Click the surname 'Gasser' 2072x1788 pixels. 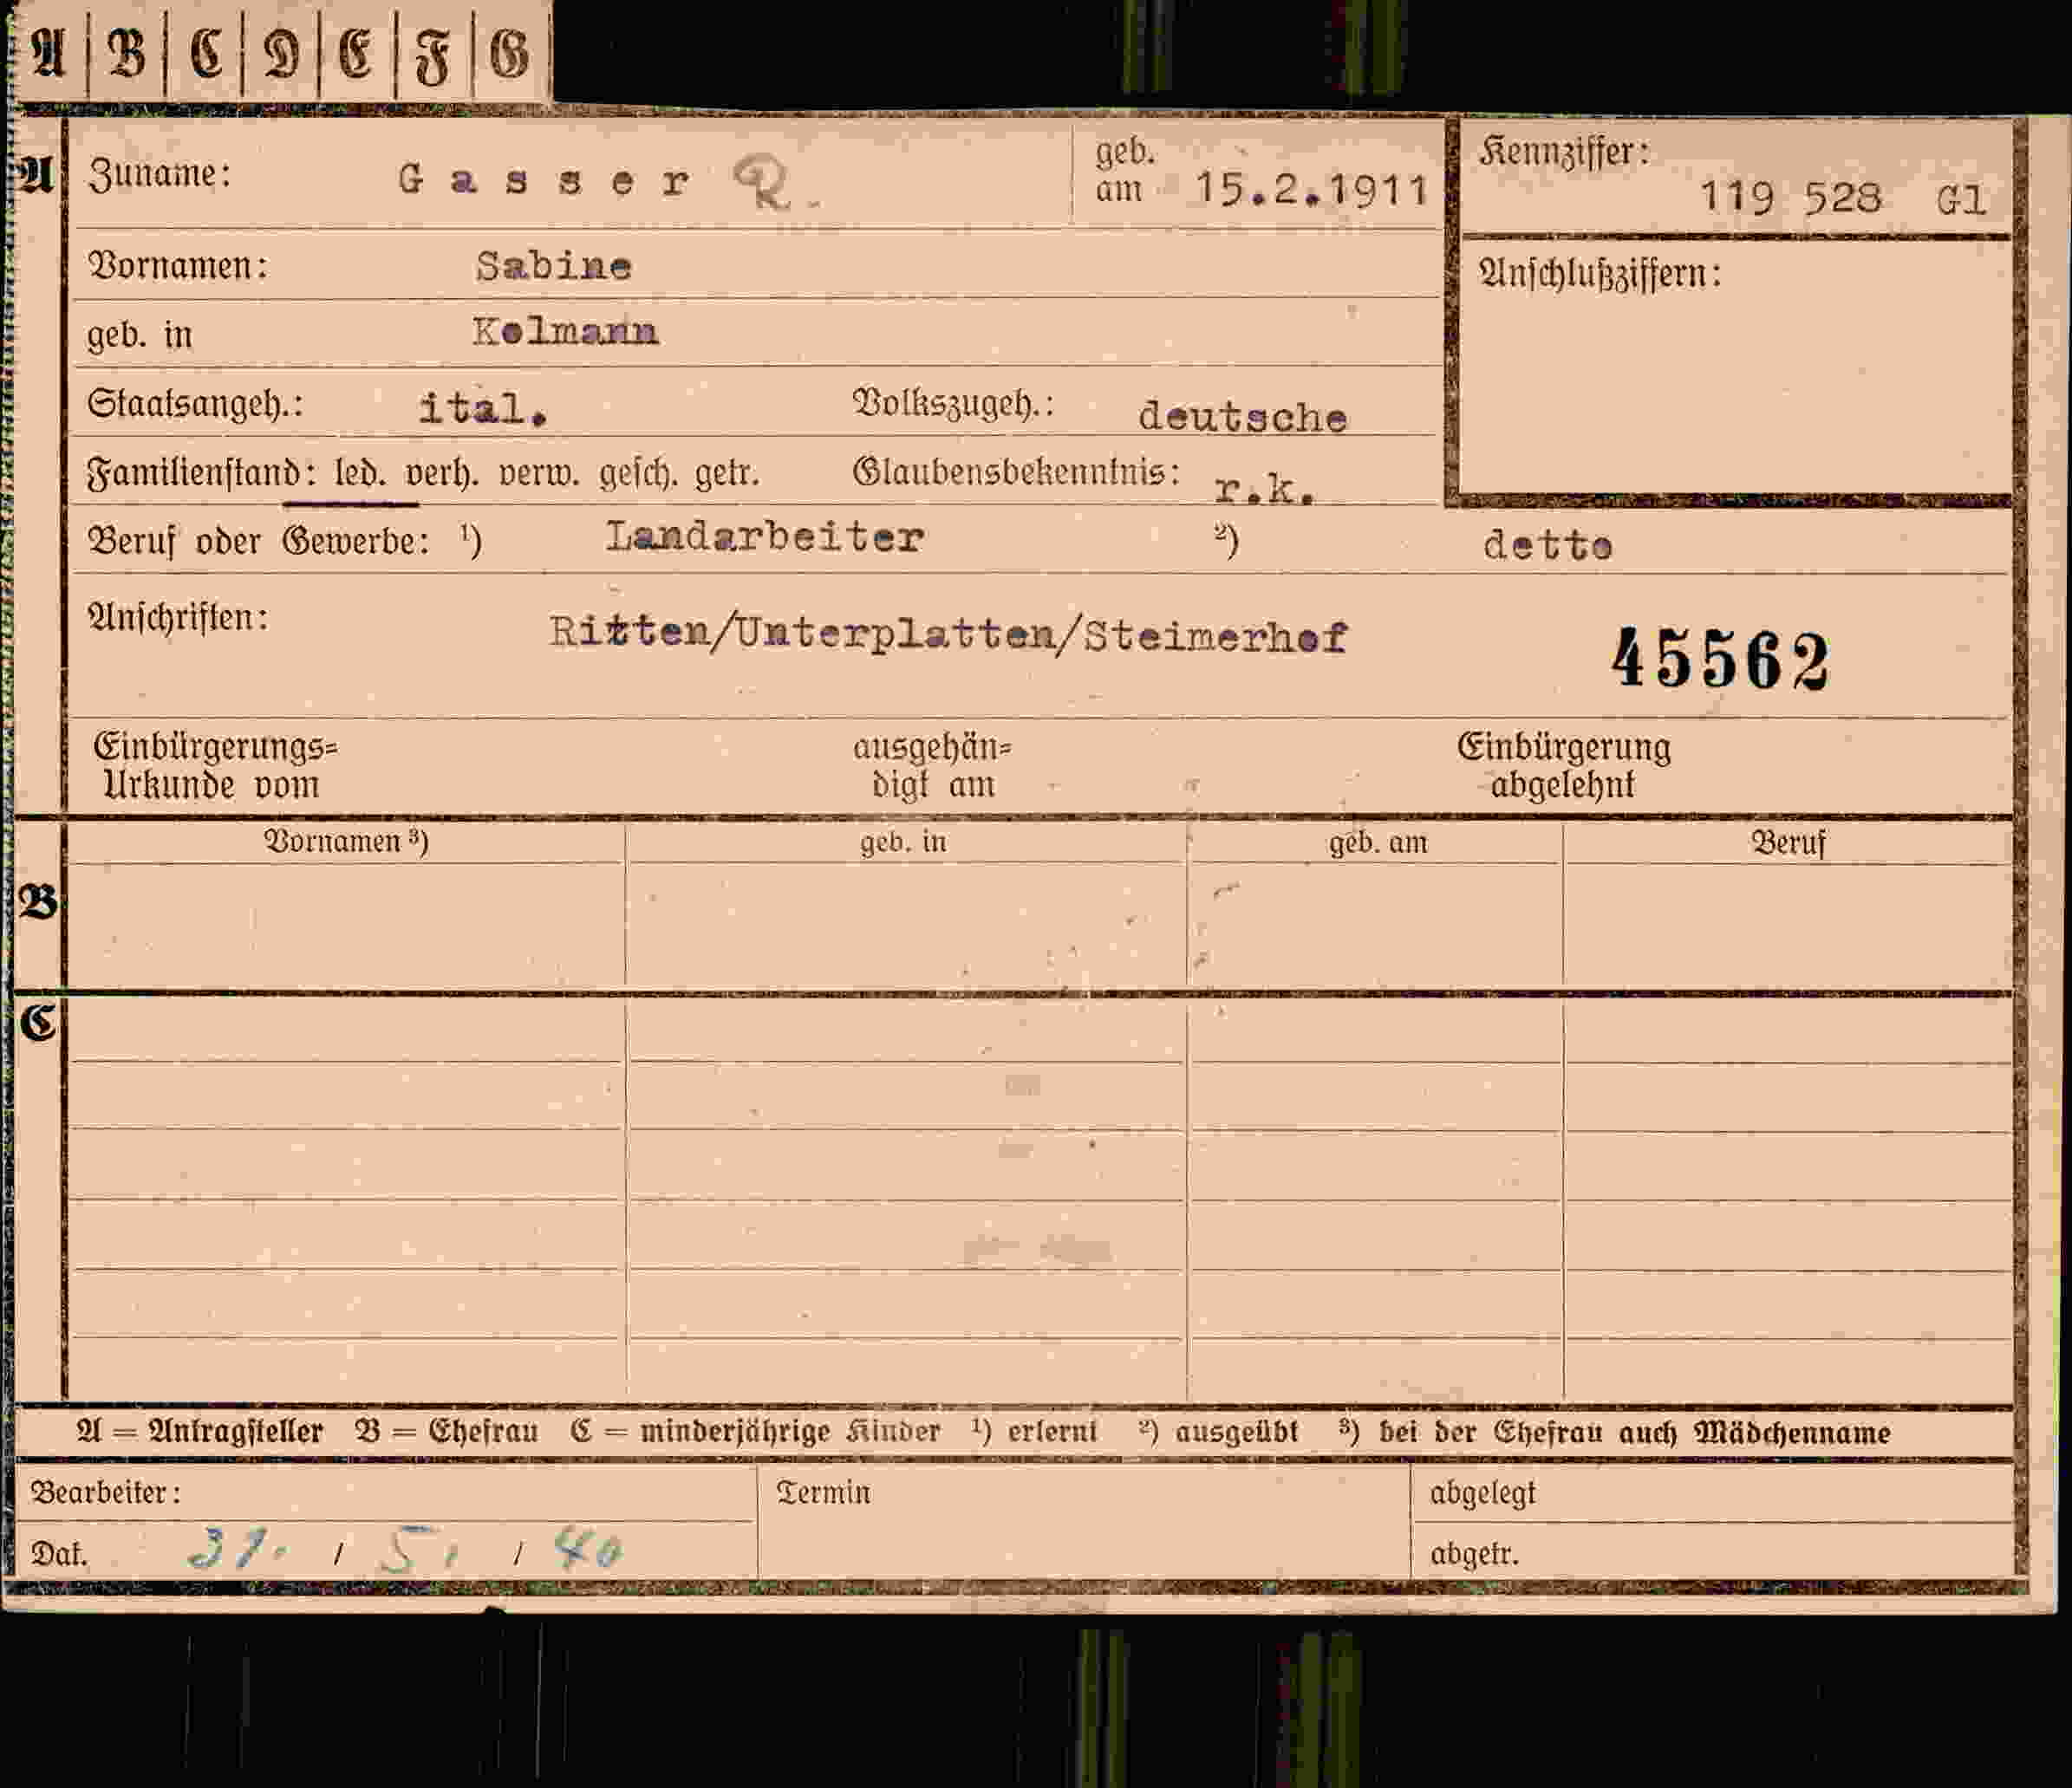543,181
